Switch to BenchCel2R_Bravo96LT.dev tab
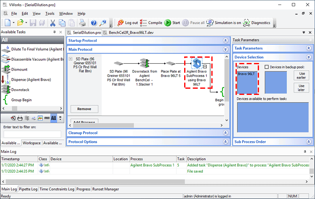315x199 pixels. coord(129,33)
